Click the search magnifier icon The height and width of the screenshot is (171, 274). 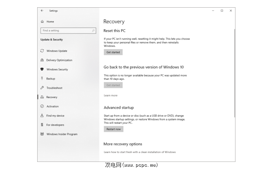tap(93, 31)
